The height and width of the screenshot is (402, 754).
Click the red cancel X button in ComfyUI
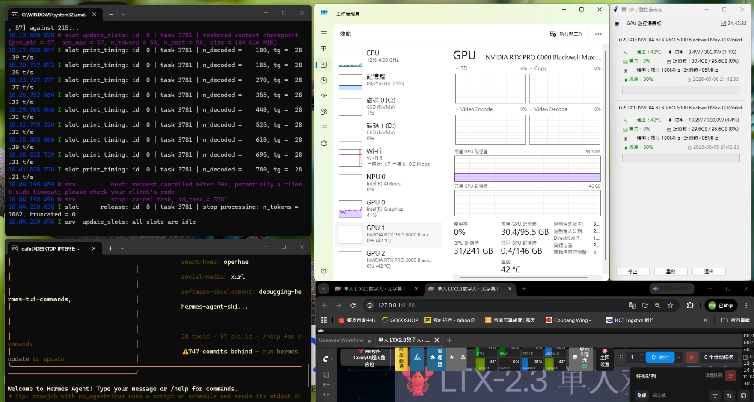coord(691,357)
